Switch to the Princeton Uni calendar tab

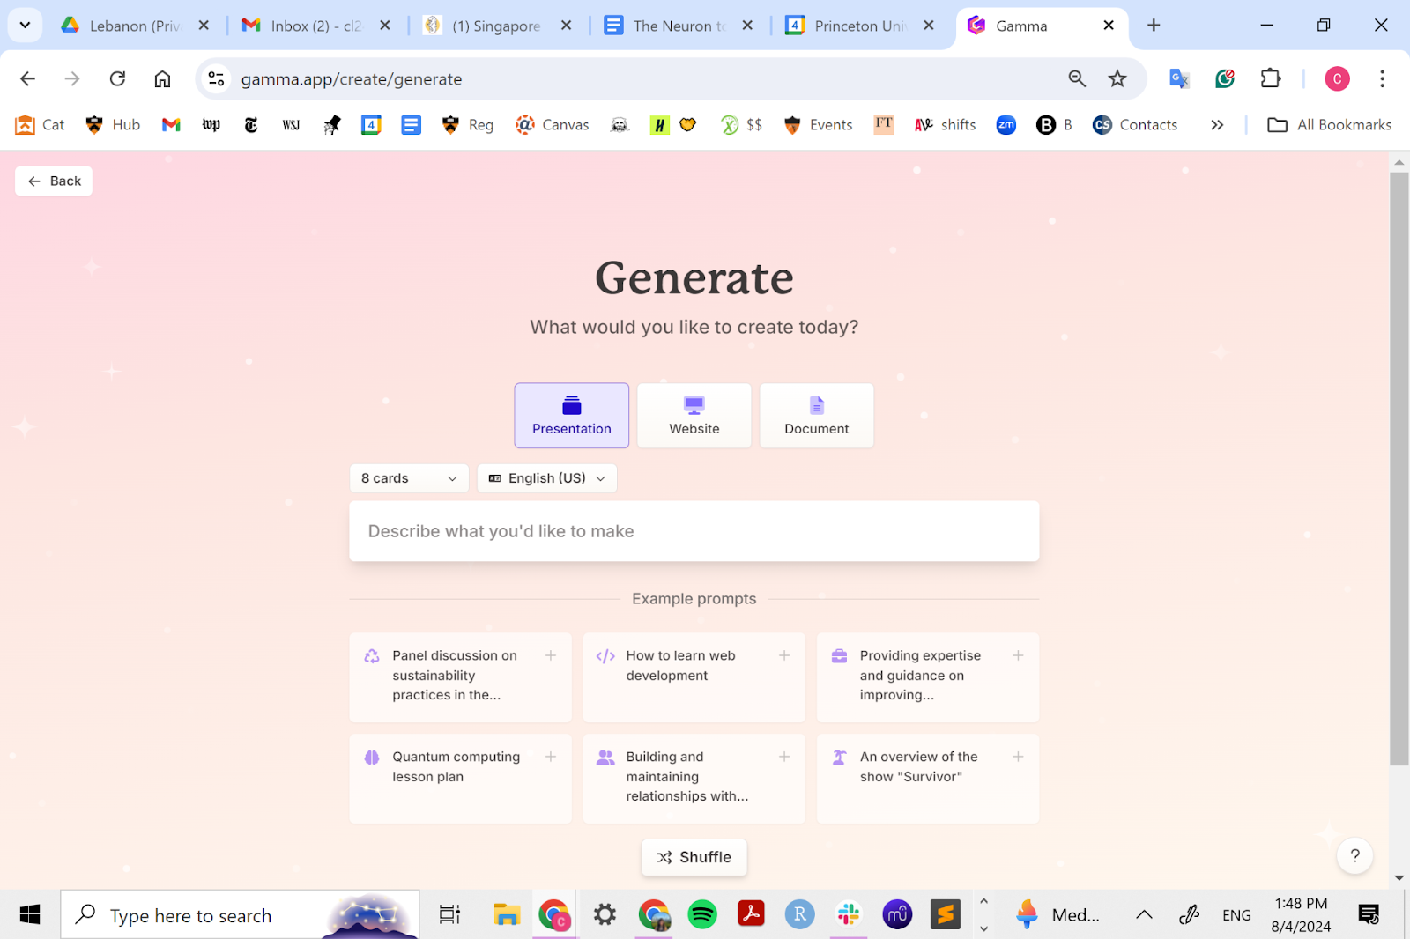tap(859, 26)
